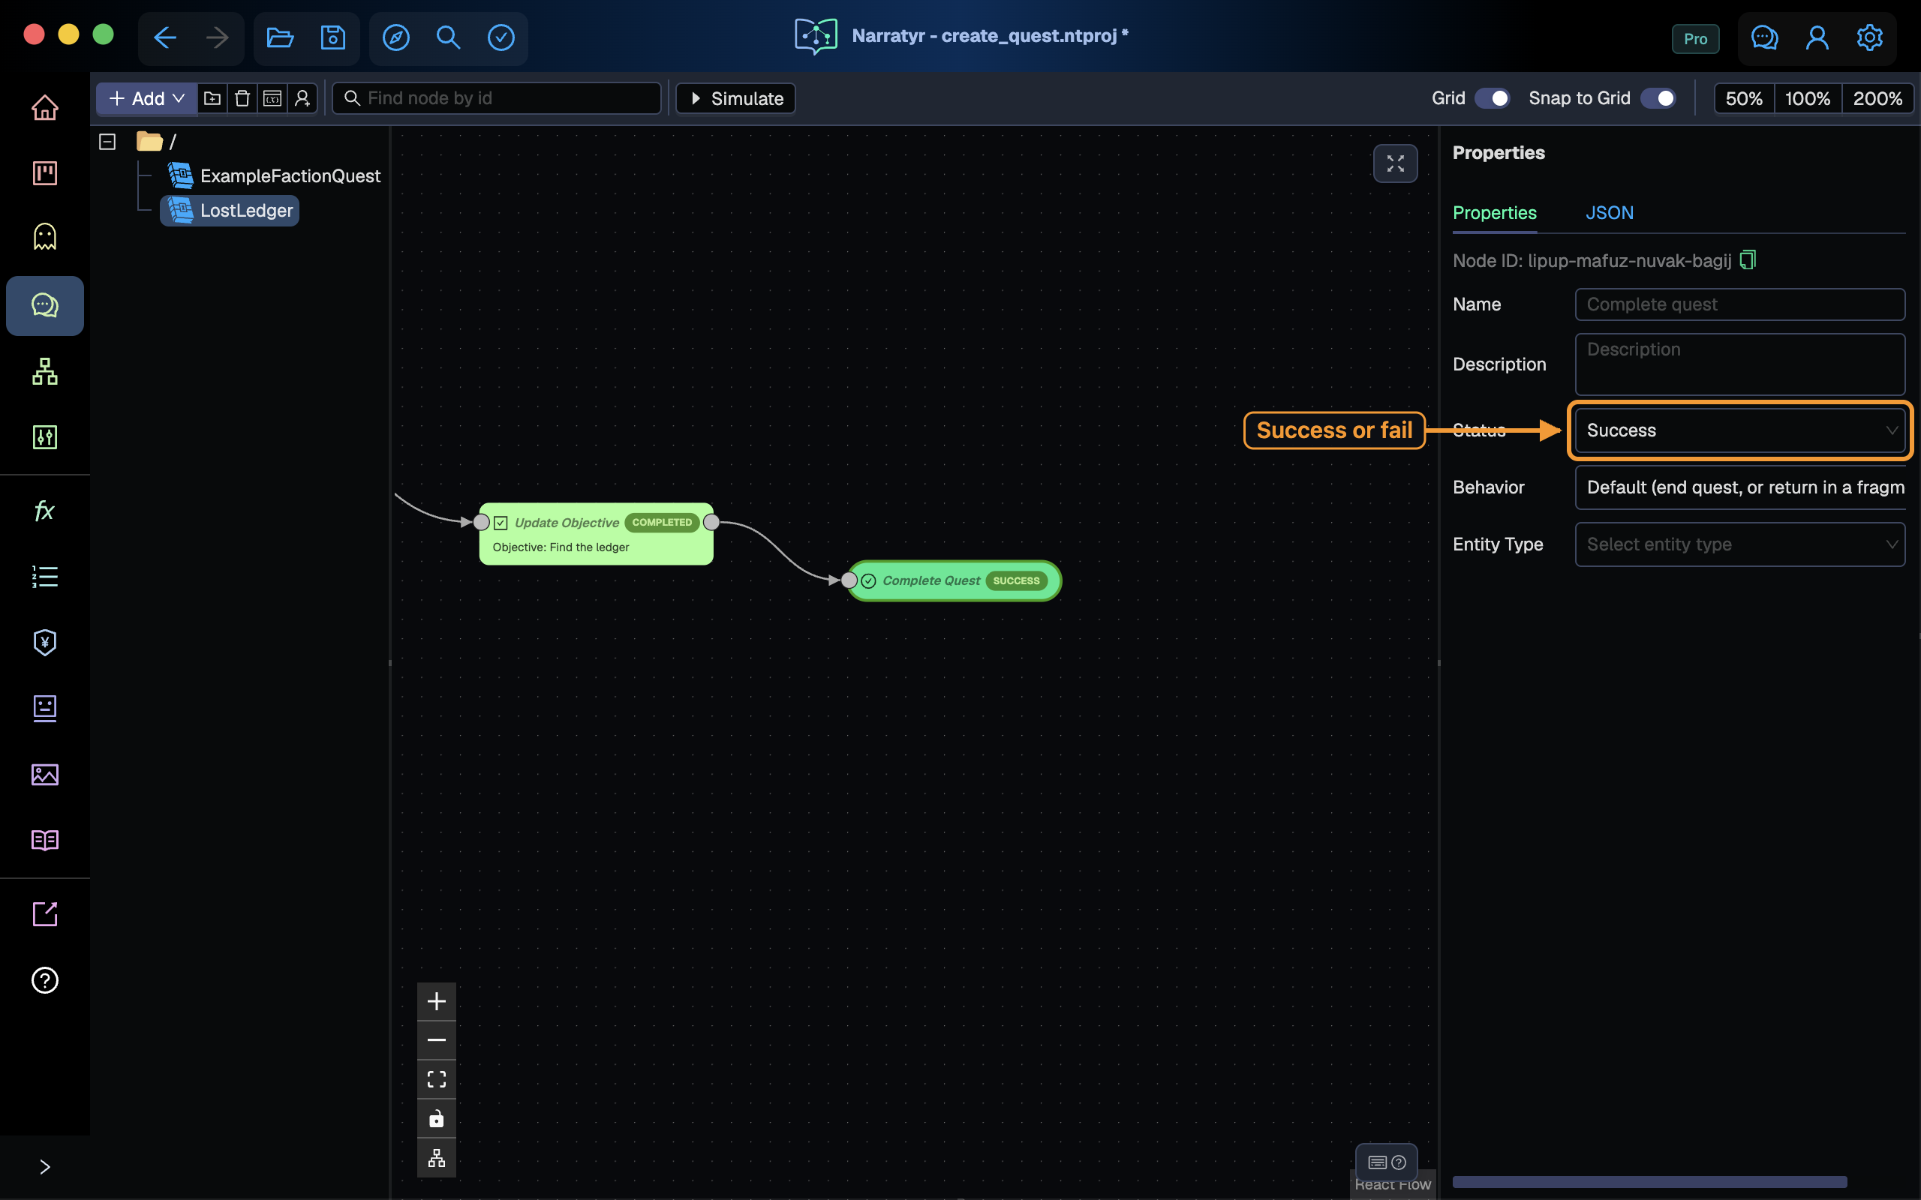Click the properties panel horizontal scrollbar
This screenshot has width=1921, height=1200.
tap(1649, 1182)
